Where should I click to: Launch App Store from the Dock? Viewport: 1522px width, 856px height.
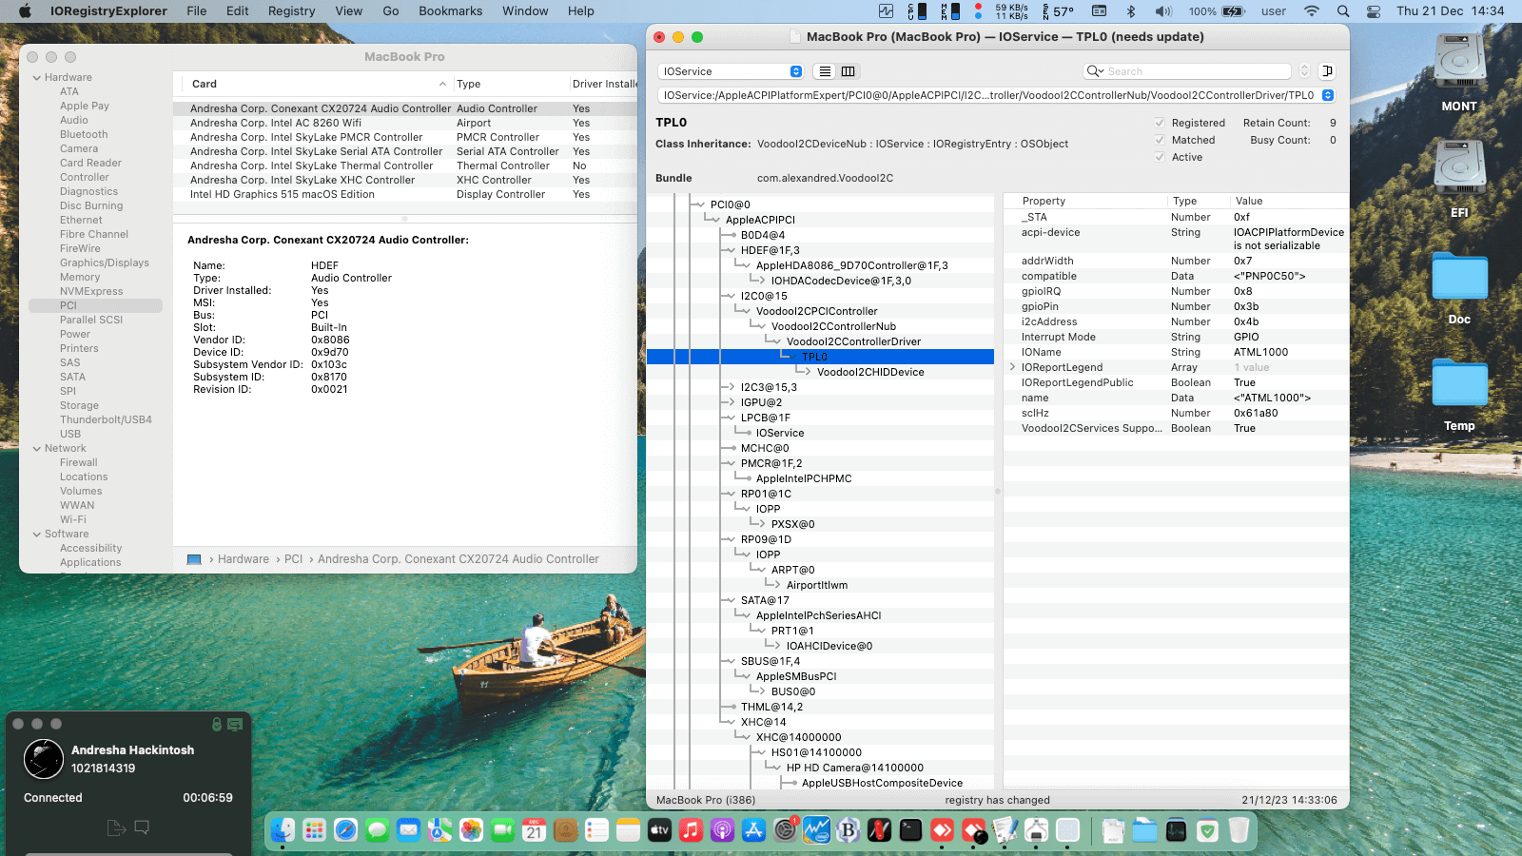[753, 830]
